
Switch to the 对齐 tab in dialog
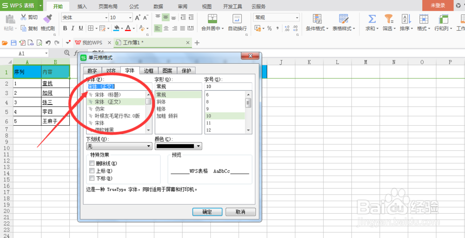click(x=111, y=71)
